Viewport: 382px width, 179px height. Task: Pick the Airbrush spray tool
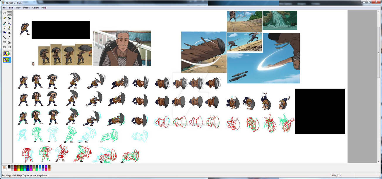[4, 32]
